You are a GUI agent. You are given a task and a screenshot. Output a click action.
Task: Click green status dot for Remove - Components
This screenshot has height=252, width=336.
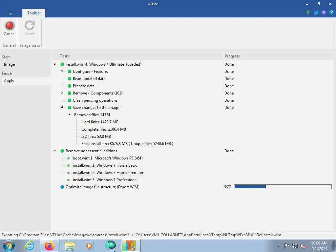(x=70, y=93)
